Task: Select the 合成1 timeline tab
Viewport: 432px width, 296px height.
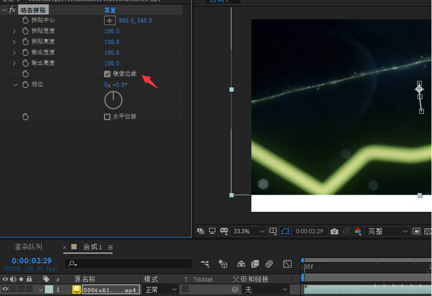Action: click(92, 247)
